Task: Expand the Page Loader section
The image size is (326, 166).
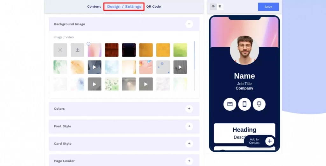Action: (189, 161)
